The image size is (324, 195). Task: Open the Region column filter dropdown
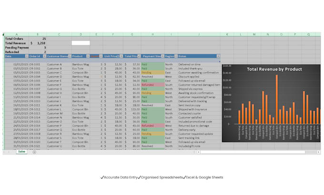[x=176, y=56]
